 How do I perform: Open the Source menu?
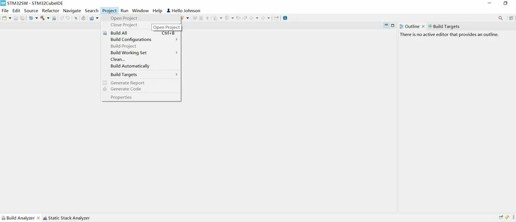(x=31, y=10)
